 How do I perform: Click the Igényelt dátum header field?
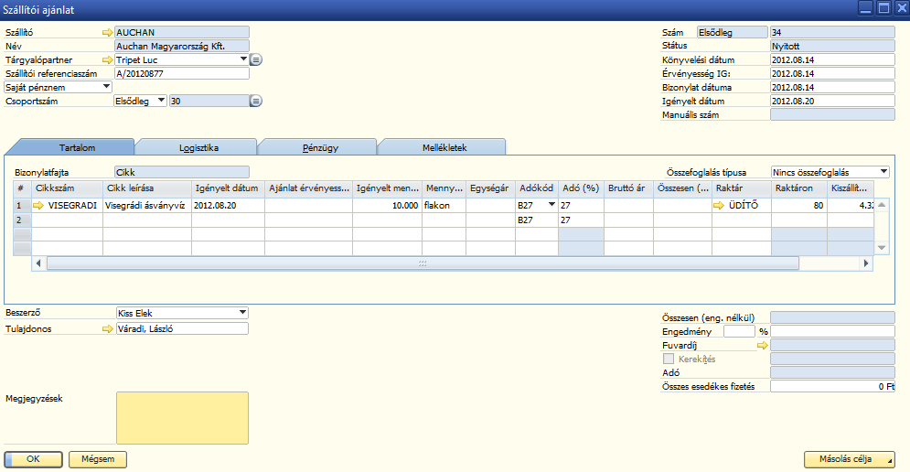click(x=832, y=101)
